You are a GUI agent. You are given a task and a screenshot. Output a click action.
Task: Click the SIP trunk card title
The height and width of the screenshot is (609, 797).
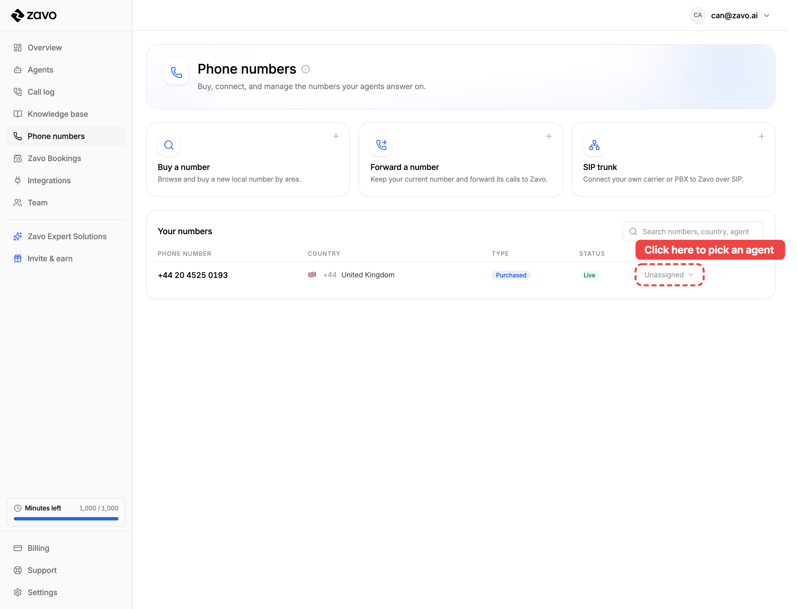(600, 167)
